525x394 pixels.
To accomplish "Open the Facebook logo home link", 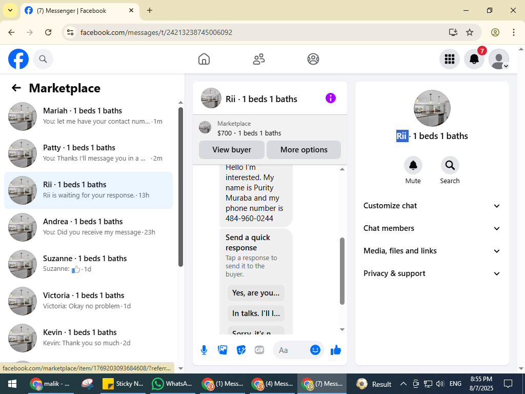I will point(18,59).
